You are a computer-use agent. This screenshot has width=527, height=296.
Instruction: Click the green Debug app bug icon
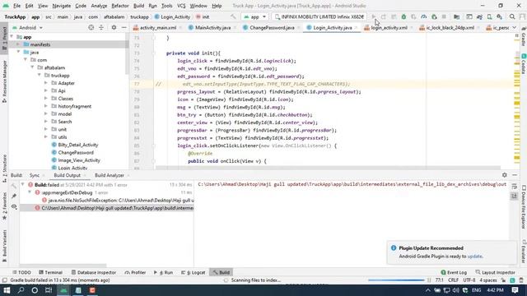(x=403, y=16)
